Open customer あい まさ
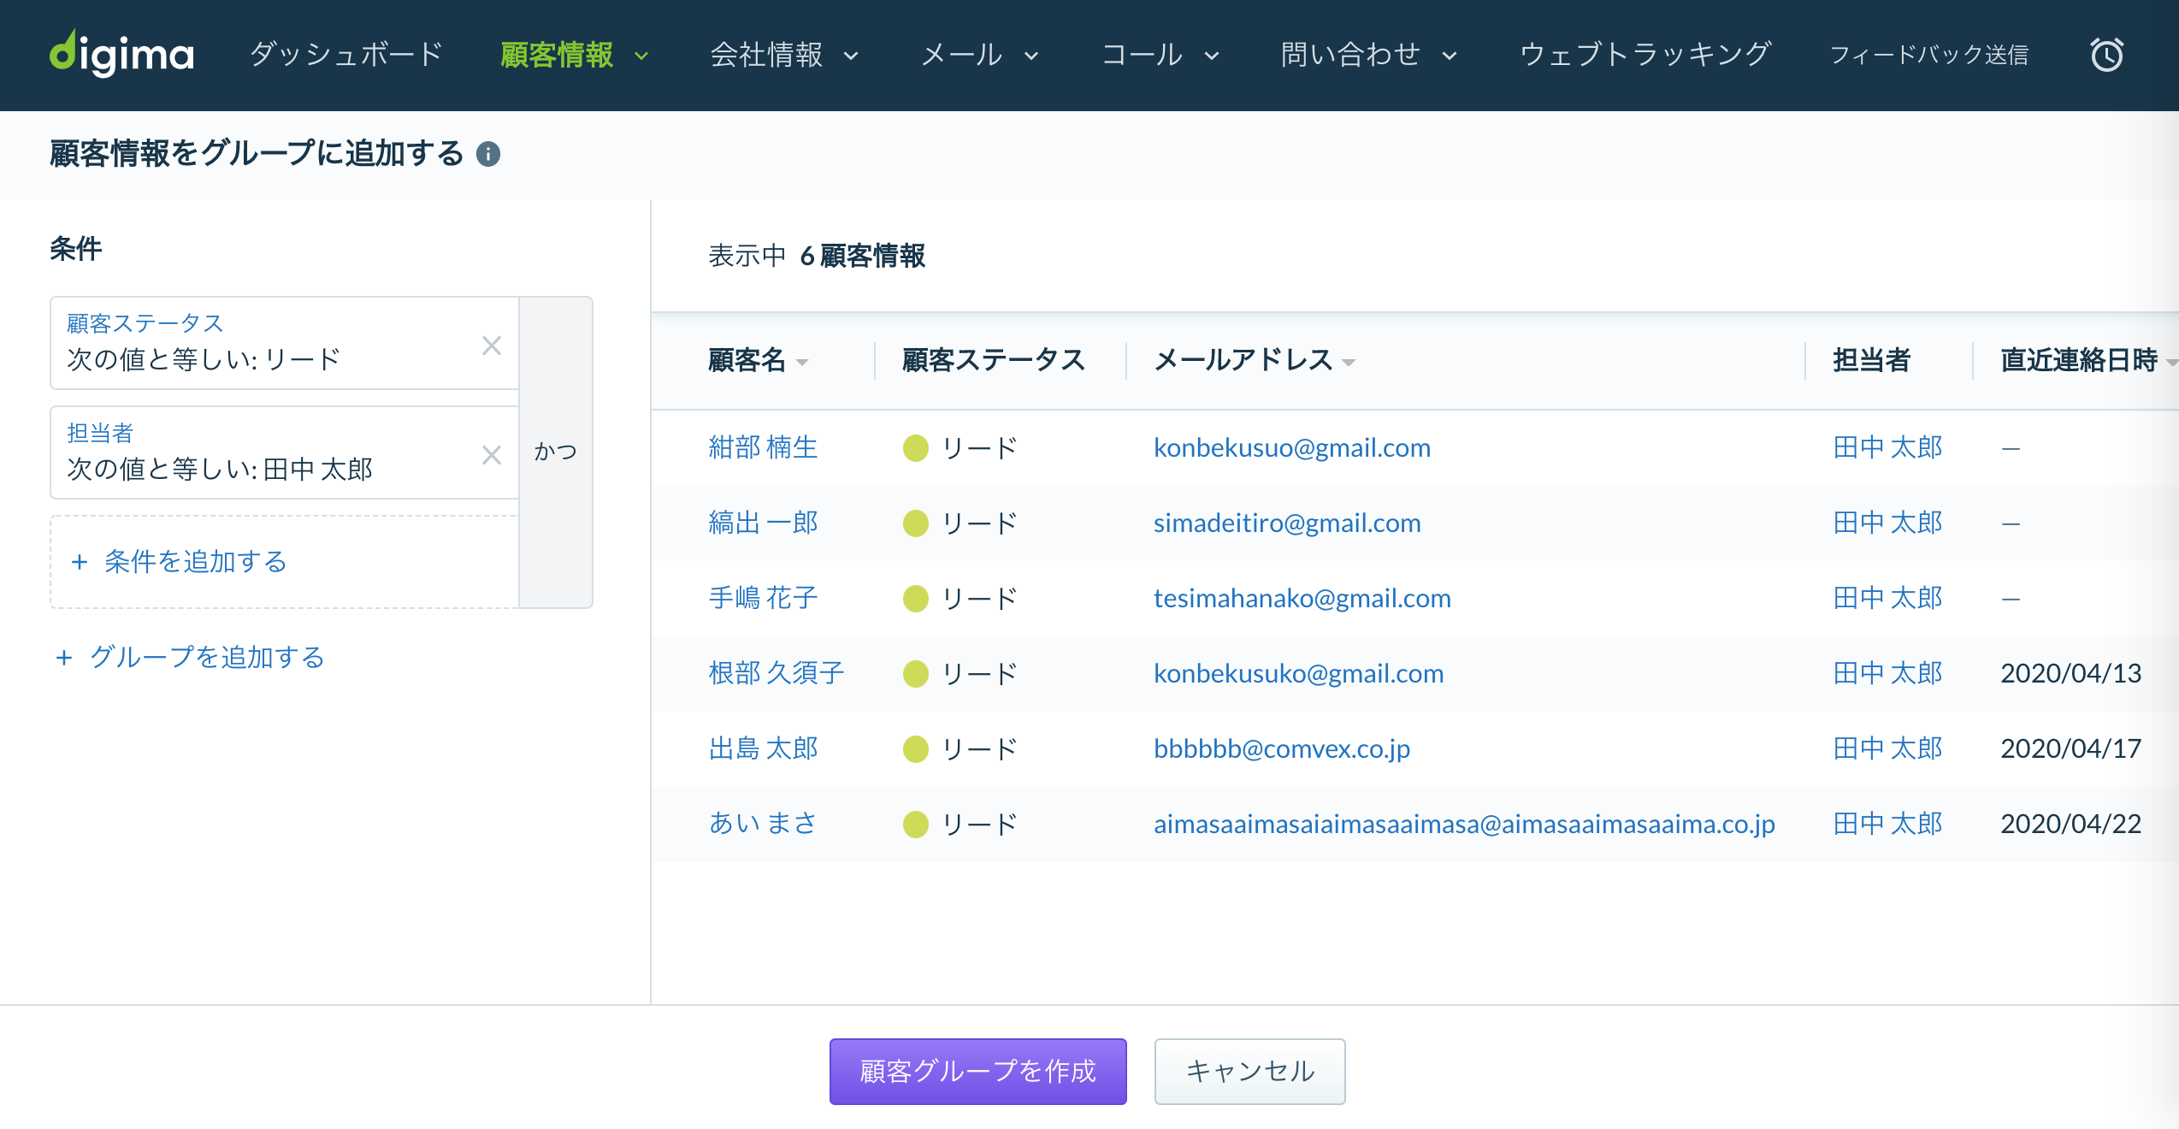The height and width of the screenshot is (1129, 2179). tap(763, 824)
